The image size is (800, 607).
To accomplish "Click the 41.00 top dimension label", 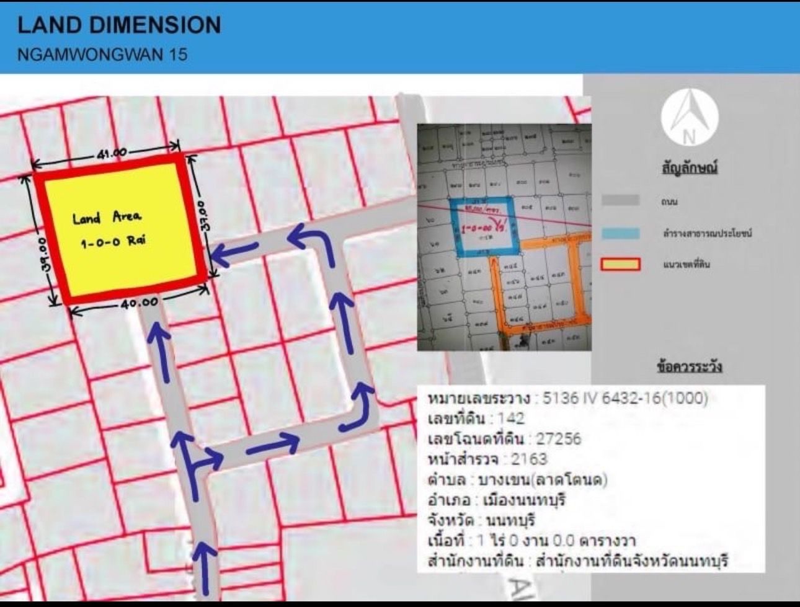I will (x=112, y=153).
